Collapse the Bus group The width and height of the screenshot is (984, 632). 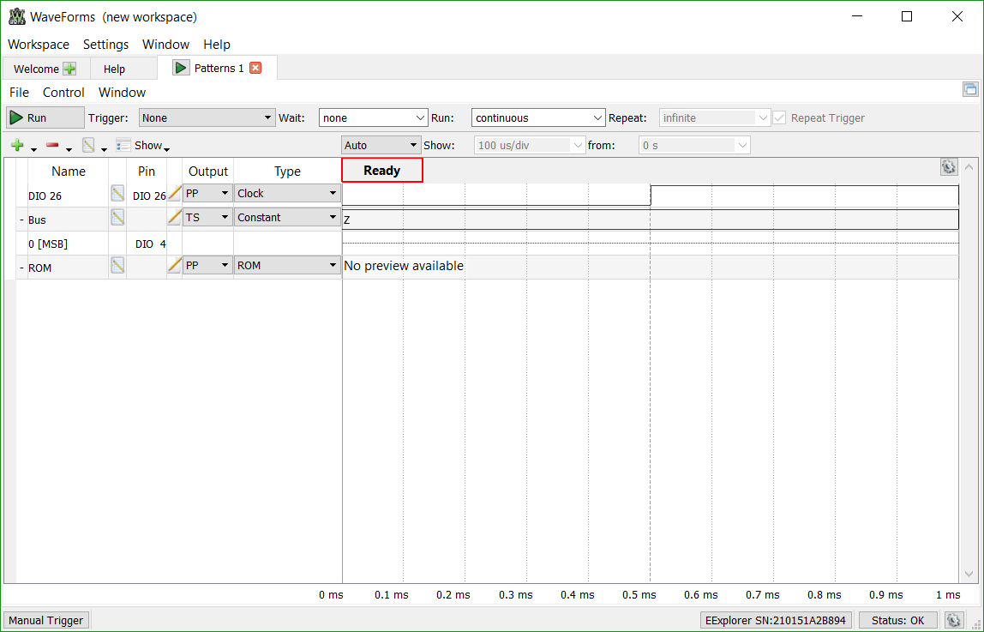(22, 220)
